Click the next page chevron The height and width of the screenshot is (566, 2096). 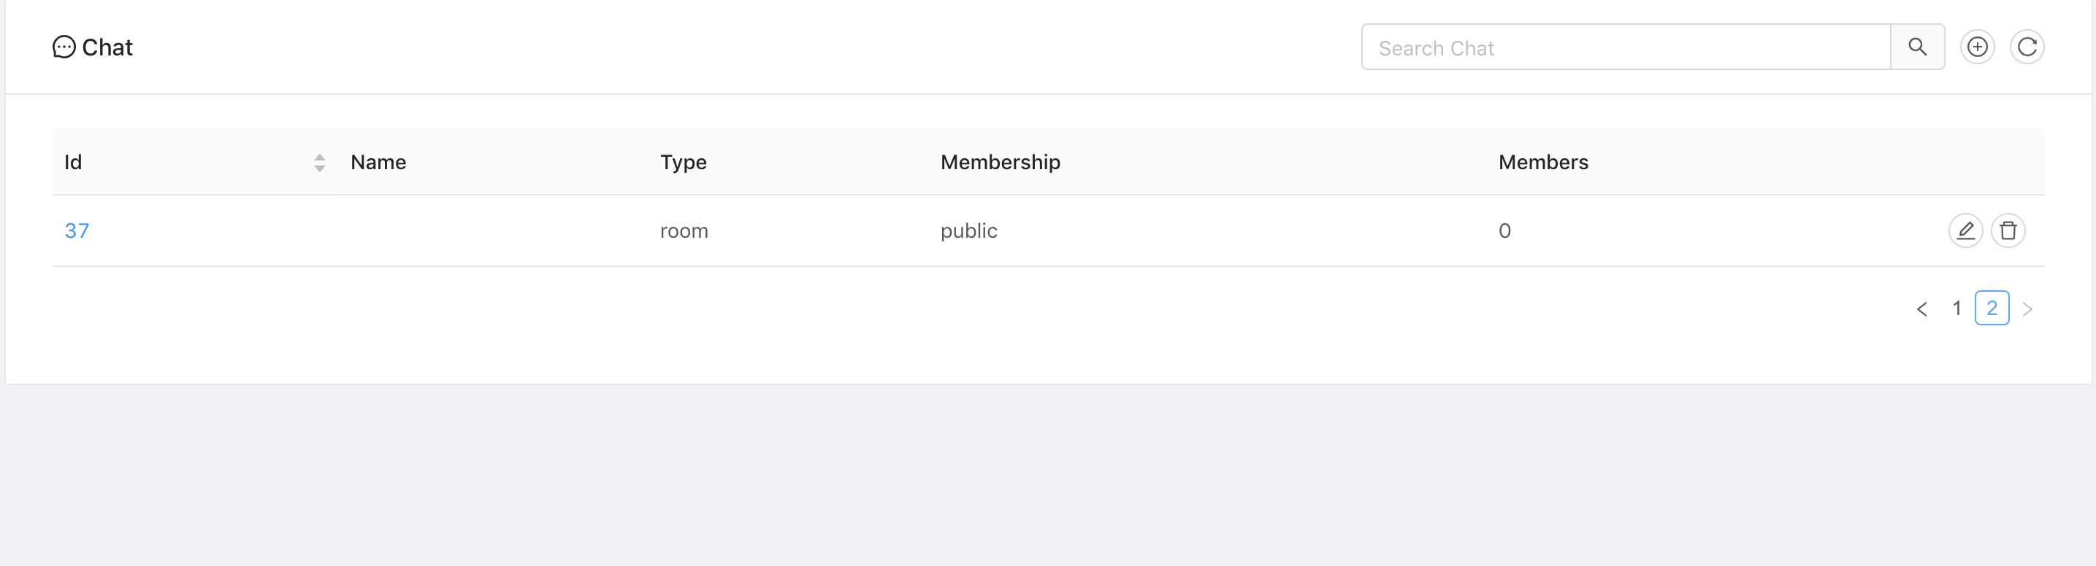(x=2026, y=309)
